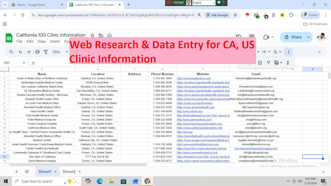Open the Edit menu

point(30,41)
